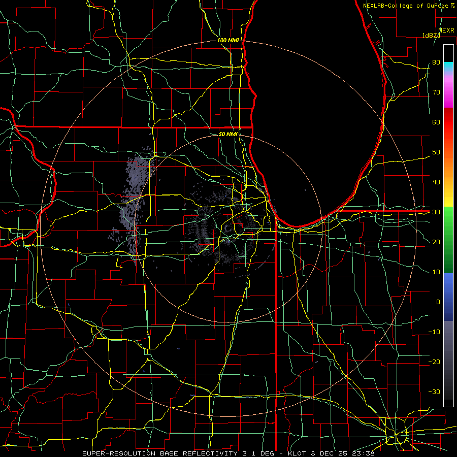
Task: Click the 30 value on the dBZ scale
Action: pyautogui.click(x=436, y=212)
